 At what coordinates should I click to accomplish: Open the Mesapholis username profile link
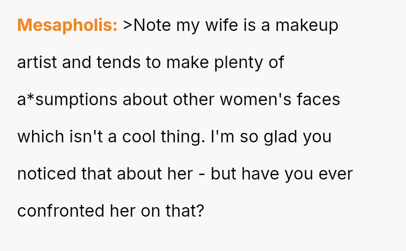[67, 25]
